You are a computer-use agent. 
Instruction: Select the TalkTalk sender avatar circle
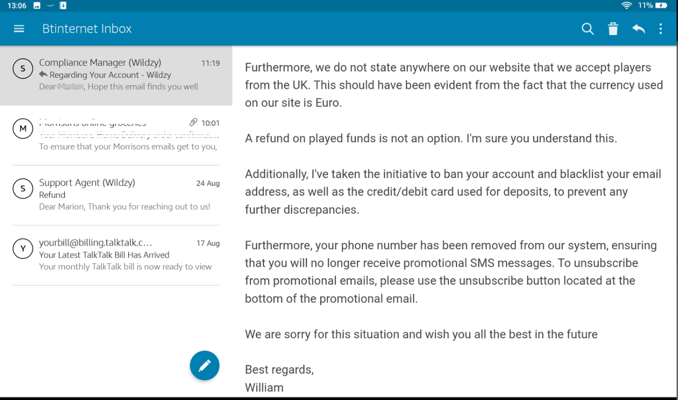(23, 249)
